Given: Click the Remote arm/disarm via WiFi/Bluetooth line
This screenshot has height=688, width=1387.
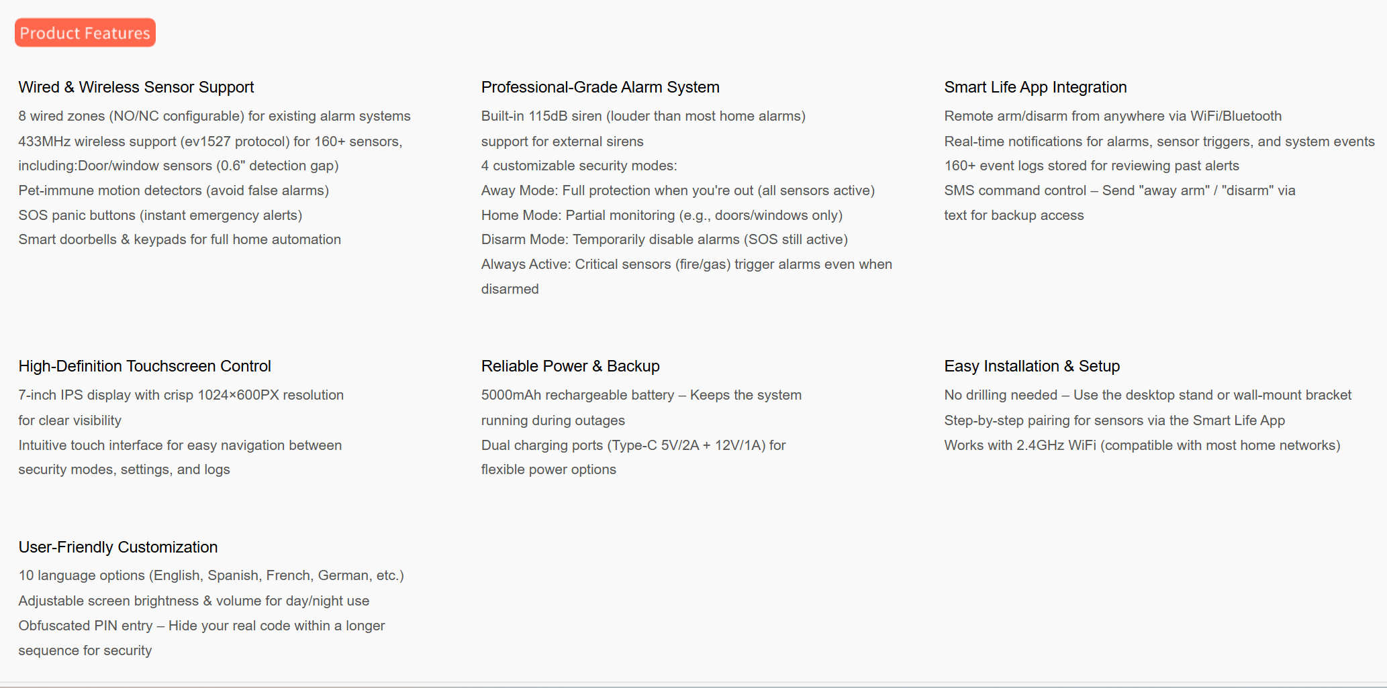Looking at the screenshot, I should tap(1112, 116).
